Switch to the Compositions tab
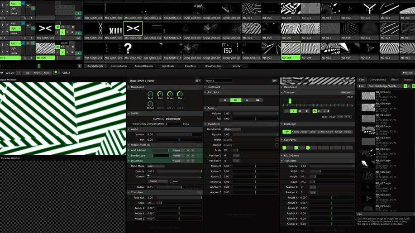This screenshot has width=415, height=233. (377, 80)
